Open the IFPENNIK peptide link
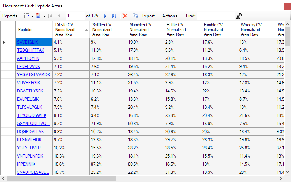The height and width of the screenshot is (182, 291). point(26,164)
